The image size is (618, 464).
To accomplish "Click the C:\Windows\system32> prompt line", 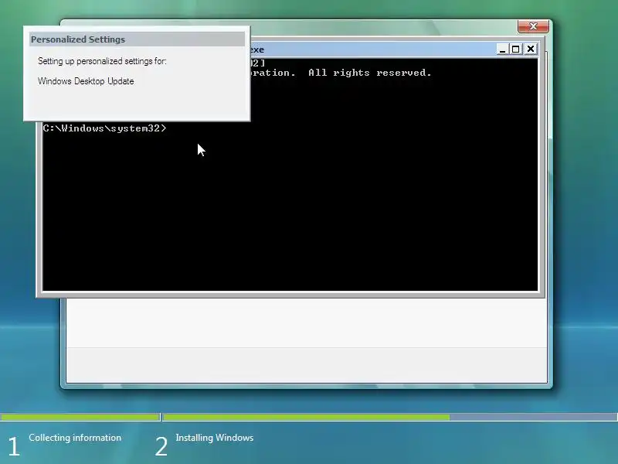I will [x=105, y=128].
